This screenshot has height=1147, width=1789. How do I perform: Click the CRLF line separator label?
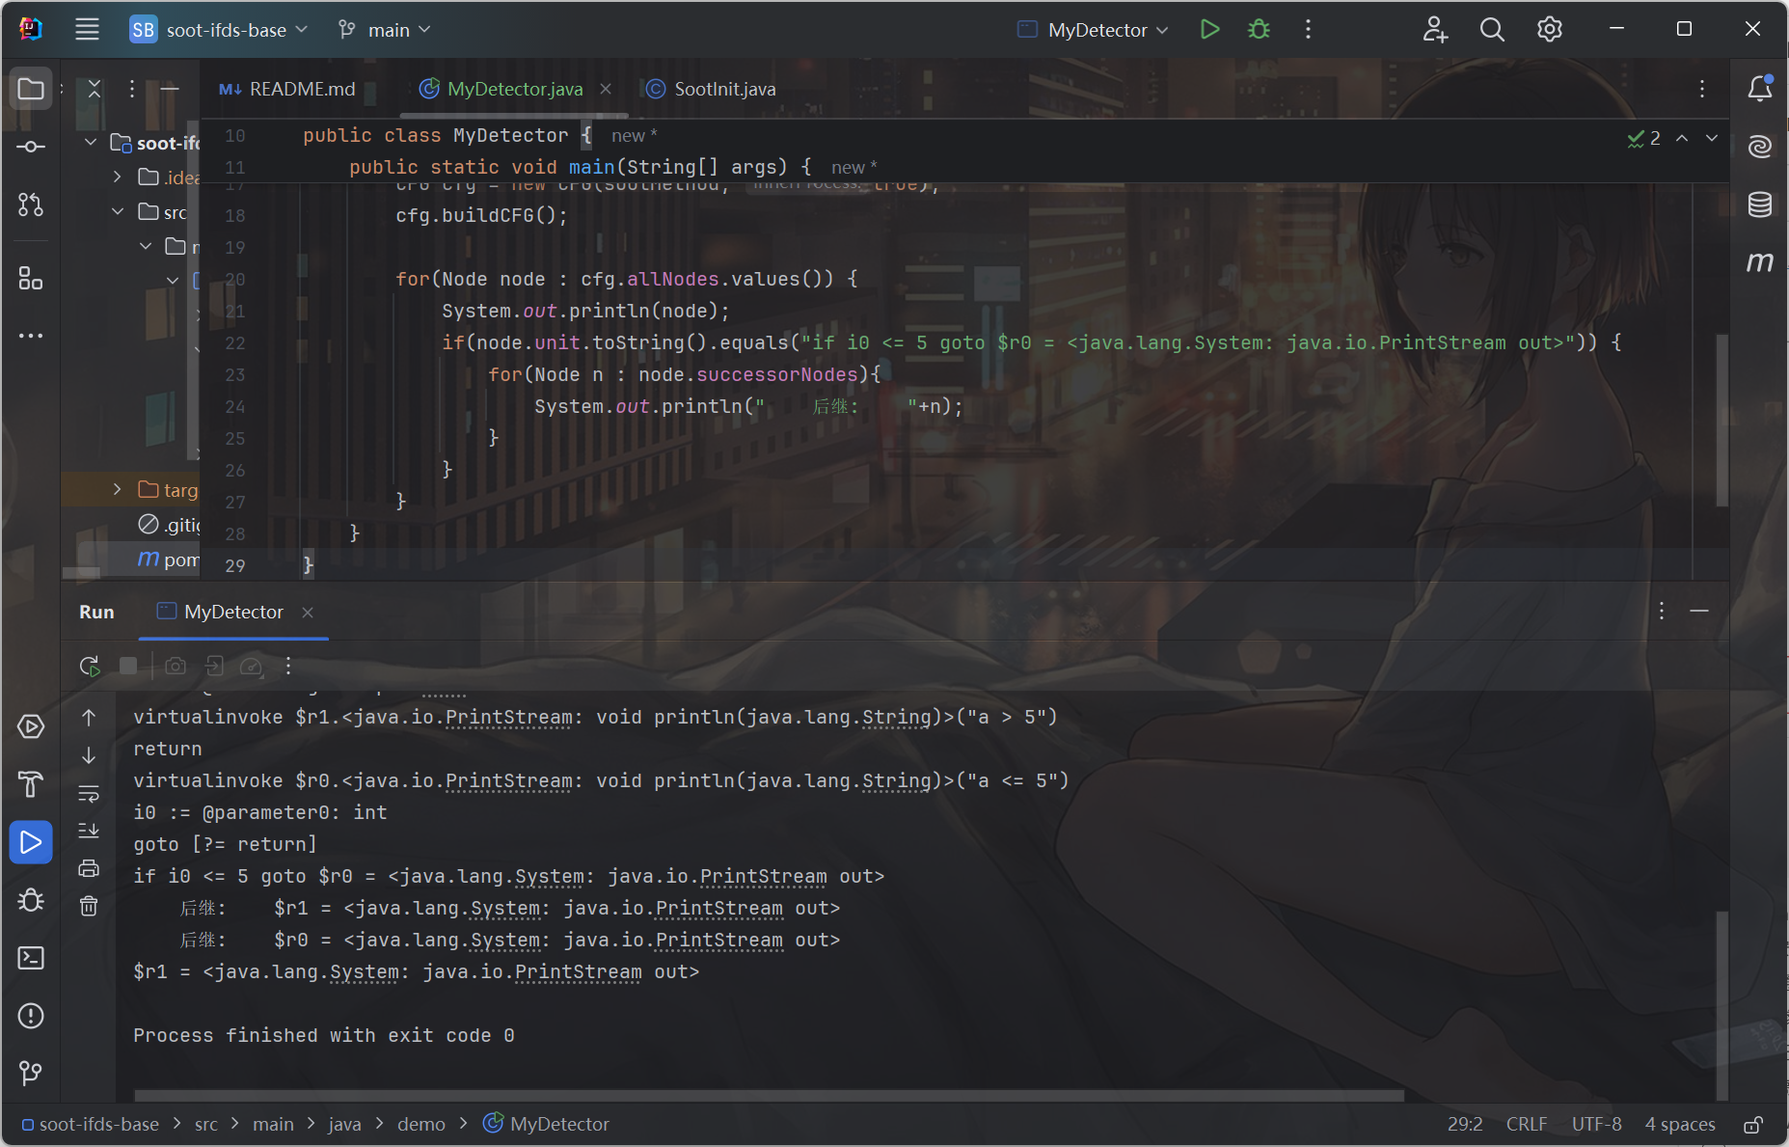coord(1526,1125)
